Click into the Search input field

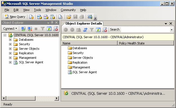pyautogui.click(x=146, y=30)
